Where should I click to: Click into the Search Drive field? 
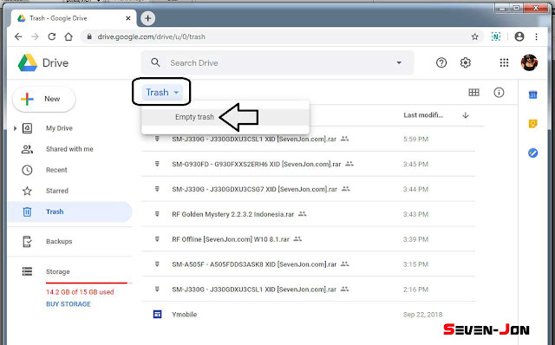[277, 62]
